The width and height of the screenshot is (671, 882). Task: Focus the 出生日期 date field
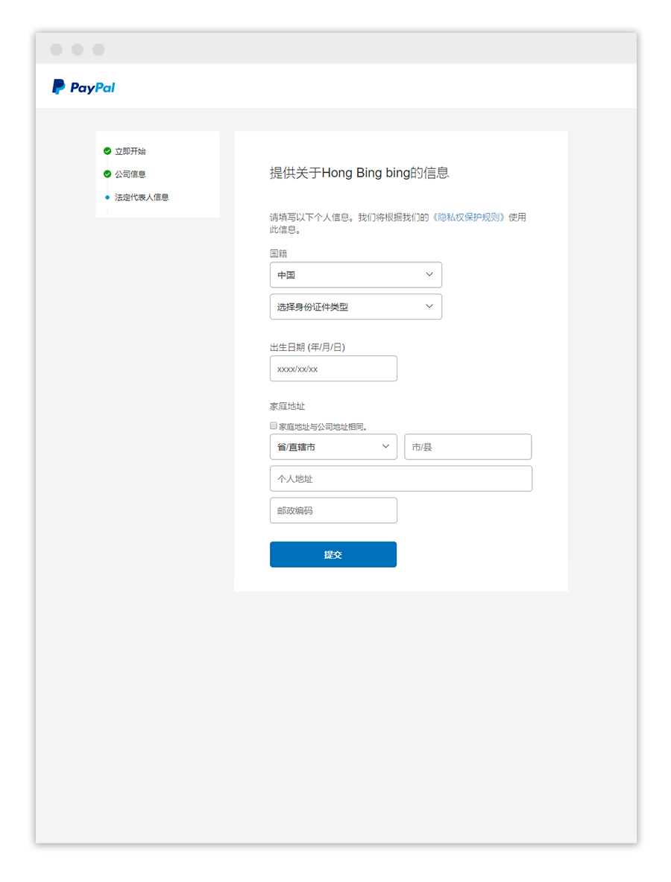click(x=333, y=369)
